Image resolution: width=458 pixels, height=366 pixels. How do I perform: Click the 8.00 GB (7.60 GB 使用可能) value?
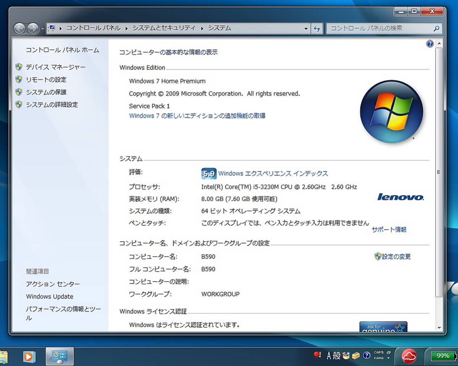239,199
